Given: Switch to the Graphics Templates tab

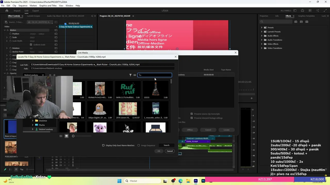Looking at the screenshot, I should tap(306, 16).
